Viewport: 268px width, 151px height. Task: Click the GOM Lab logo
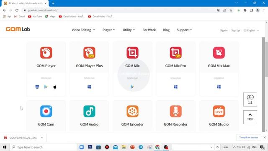[x=18, y=29]
